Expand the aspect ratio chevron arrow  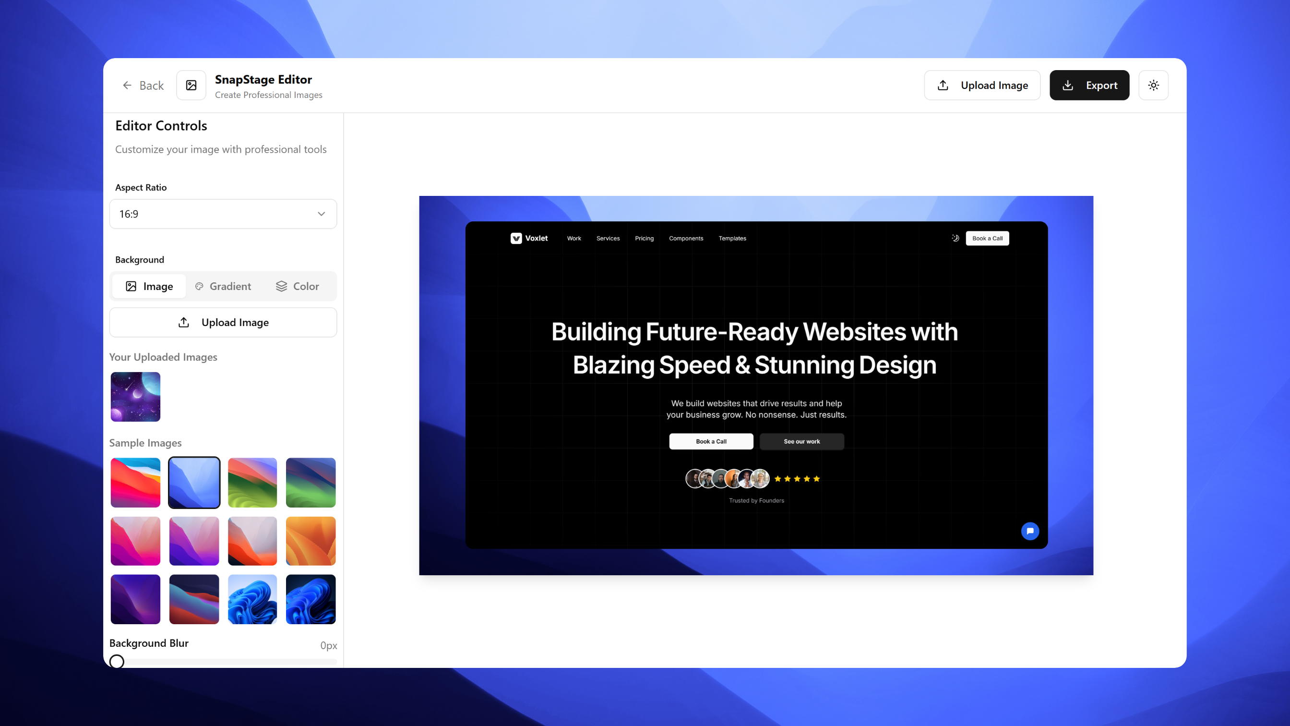(x=322, y=214)
